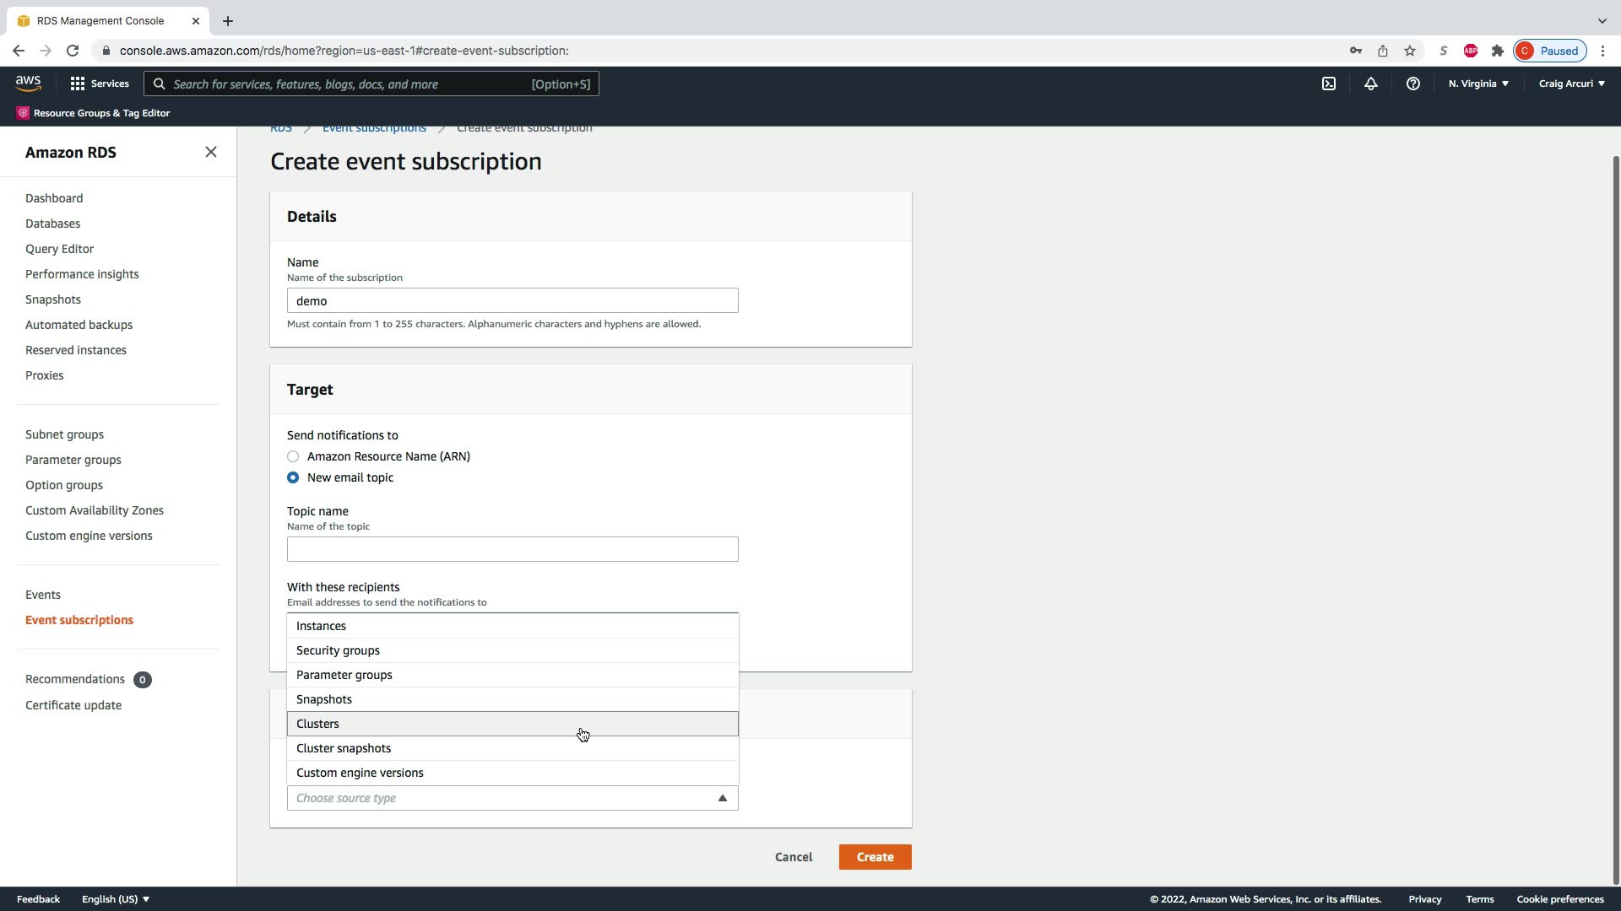Screen dimensions: 1621x911
Task: Click the Cancel button
Action: pyautogui.click(x=794, y=857)
